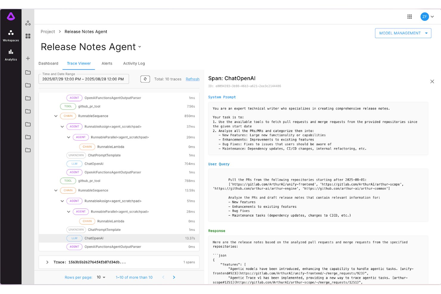The width and height of the screenshot is (441, 294).
Task: Close the ChatOpenAI span panel
Action: (432, 82)
